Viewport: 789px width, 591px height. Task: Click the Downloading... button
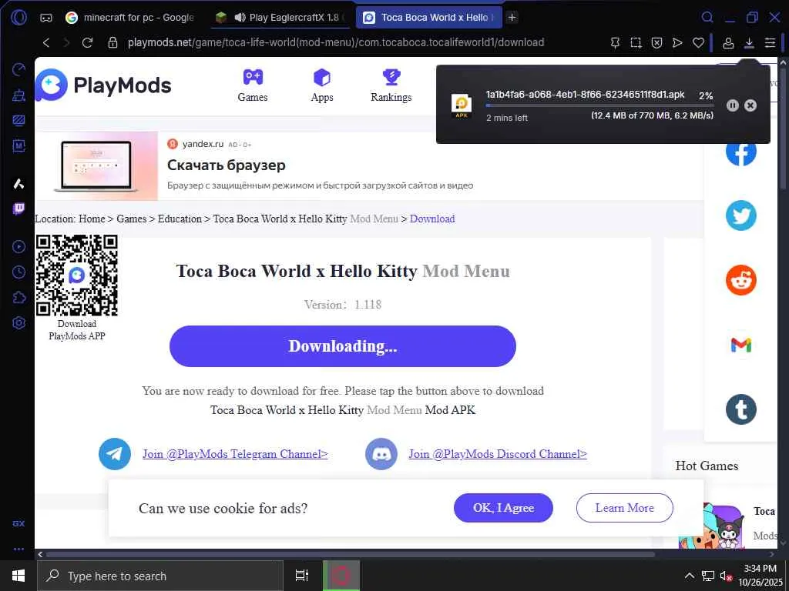click(343, 346)
